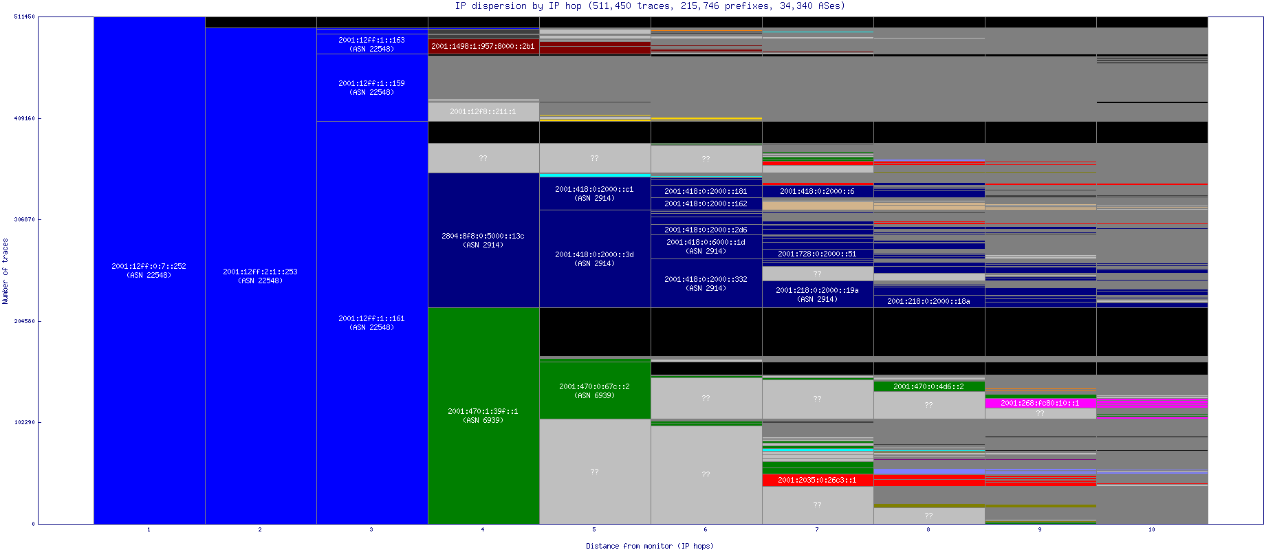
Task: Click the x-axis tick label 2
Action: click(260, 529)
